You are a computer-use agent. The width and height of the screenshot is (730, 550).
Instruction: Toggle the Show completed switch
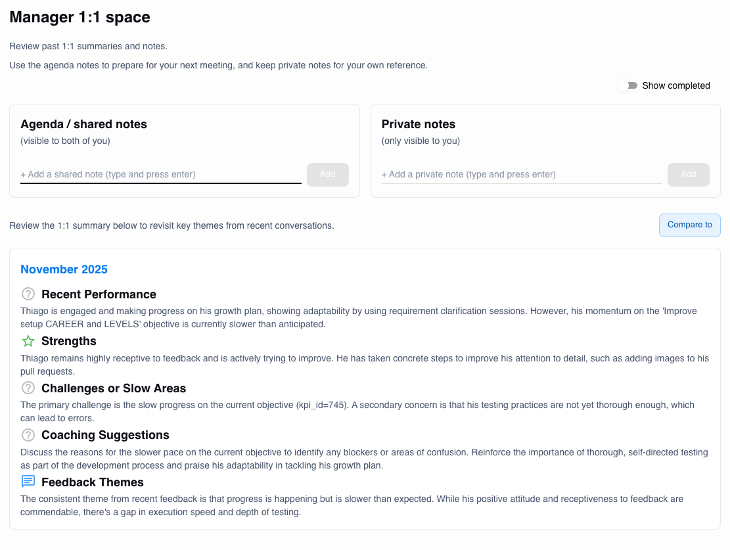[629, 85]
